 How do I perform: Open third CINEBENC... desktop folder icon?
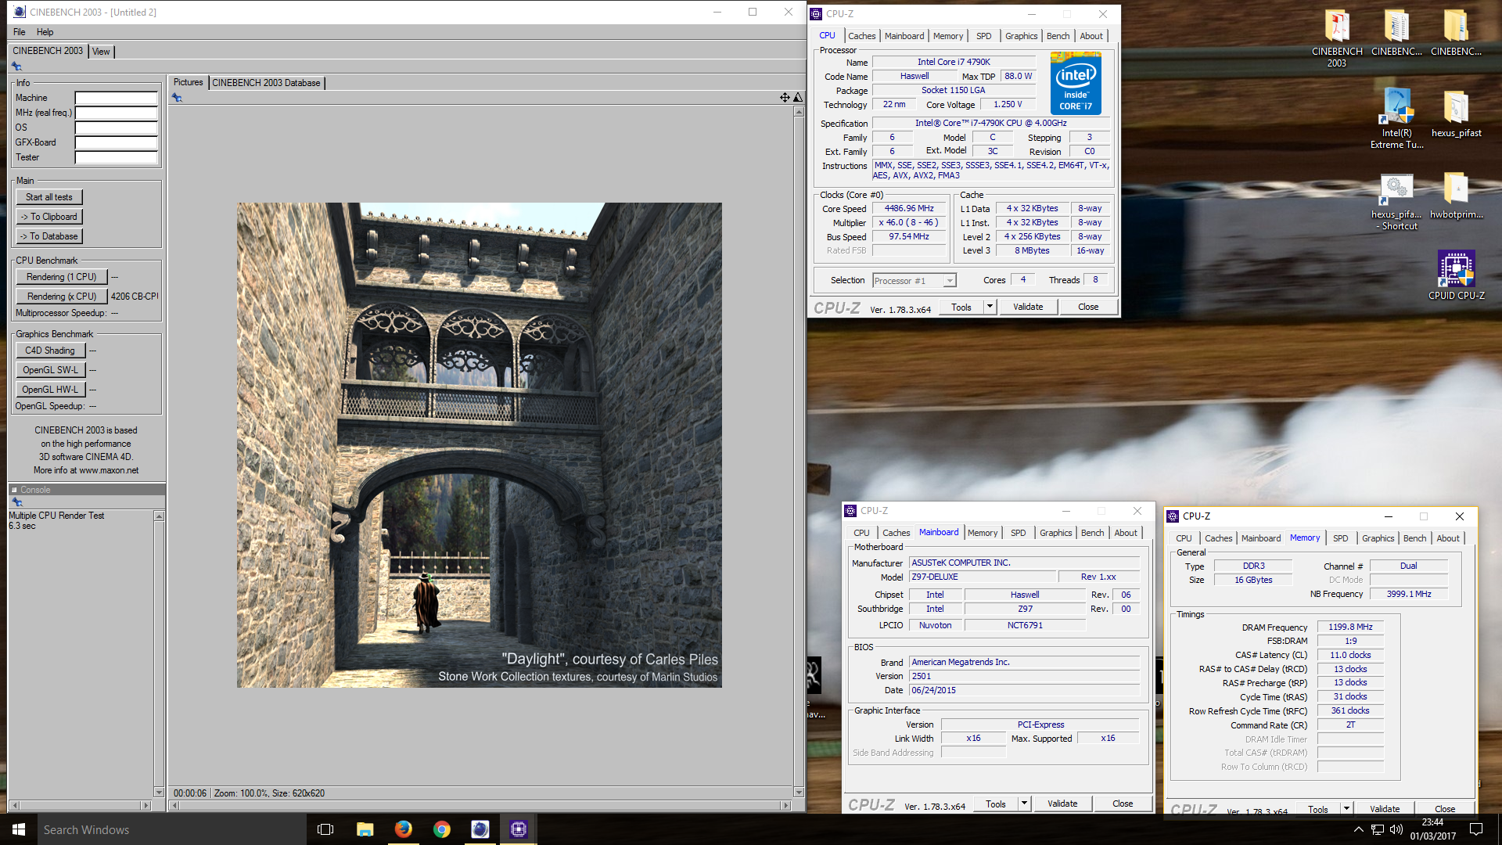[1456, 32]
